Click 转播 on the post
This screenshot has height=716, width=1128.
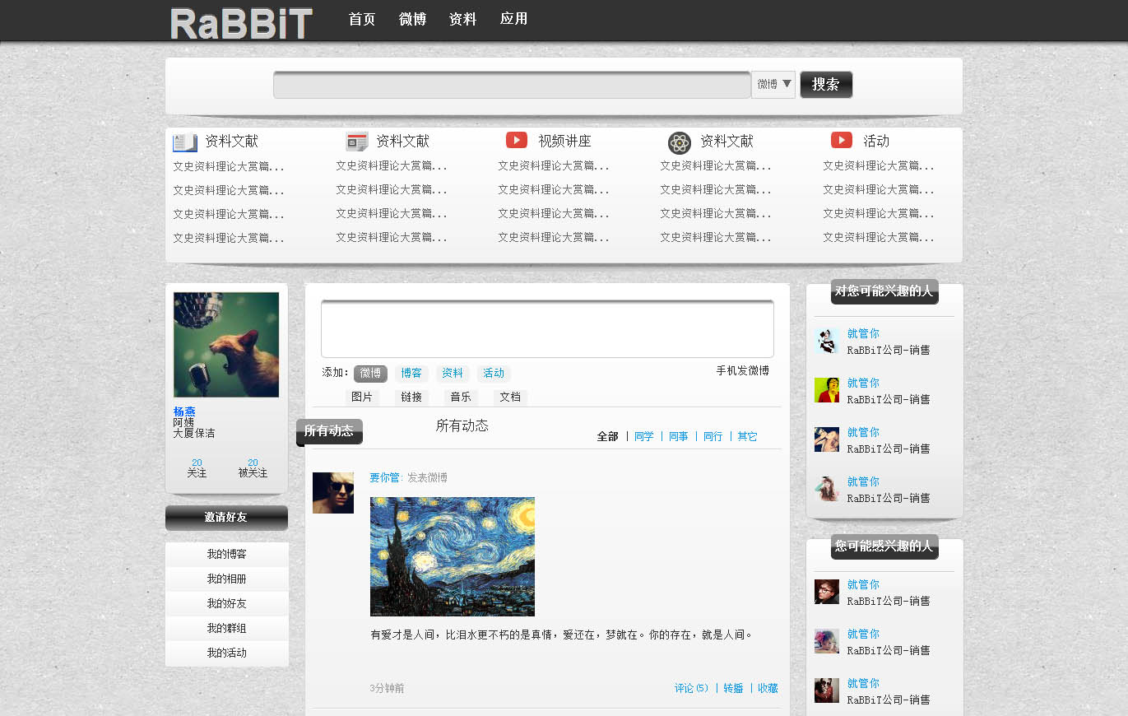point(733,689)
